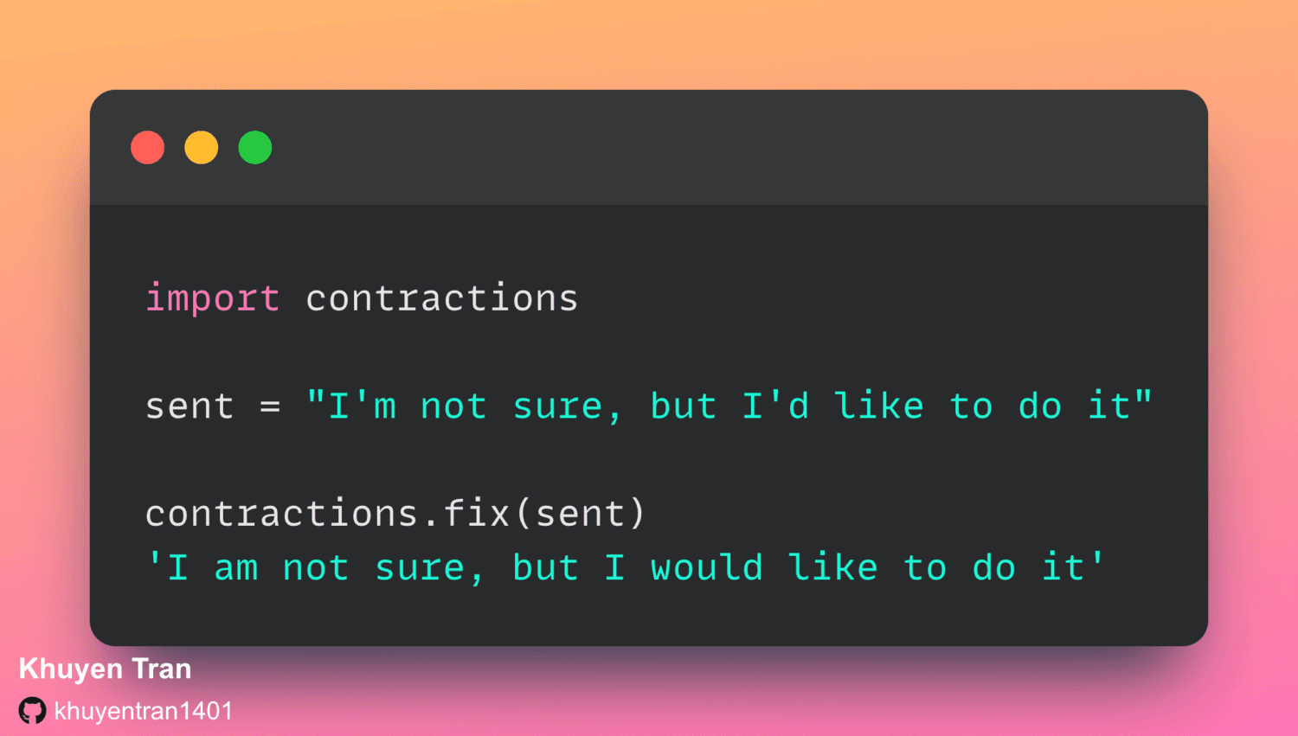Image resolution: width=1298 pixels, height=736 pixels.
Task: Open the khuyentran1401 GitHub handle
Action: [144, 711]
